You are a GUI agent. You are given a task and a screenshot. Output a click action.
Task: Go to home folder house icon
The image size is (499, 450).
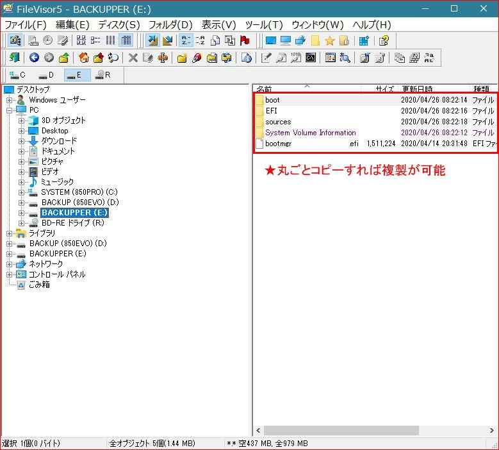(x=84, y=58)
